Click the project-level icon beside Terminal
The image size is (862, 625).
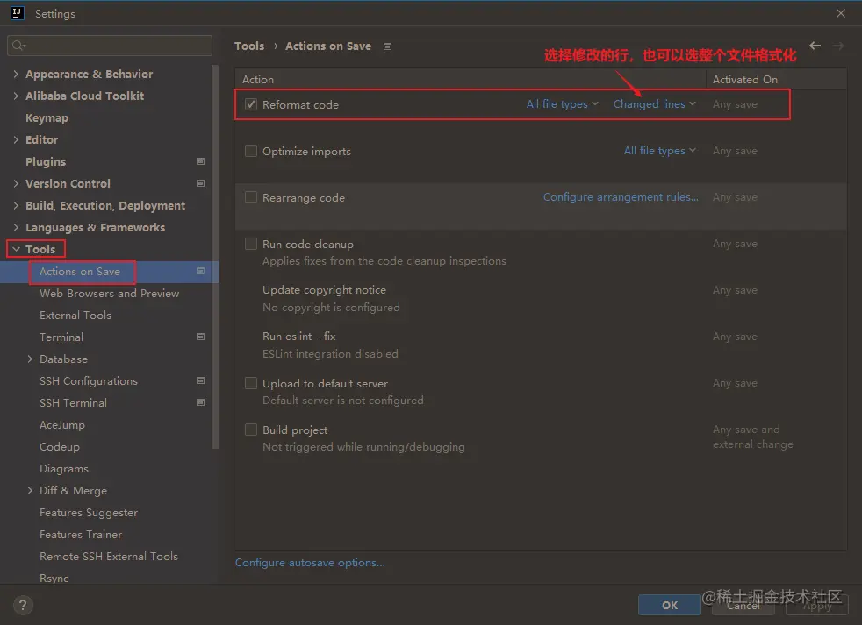[201, 337]
